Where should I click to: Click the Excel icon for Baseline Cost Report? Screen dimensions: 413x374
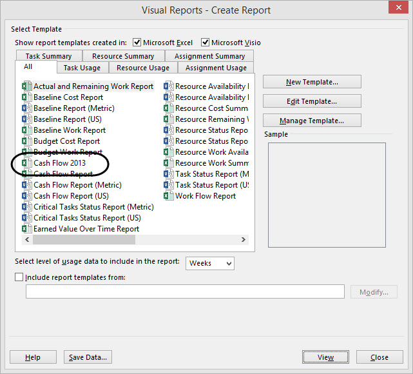point(26,97)
